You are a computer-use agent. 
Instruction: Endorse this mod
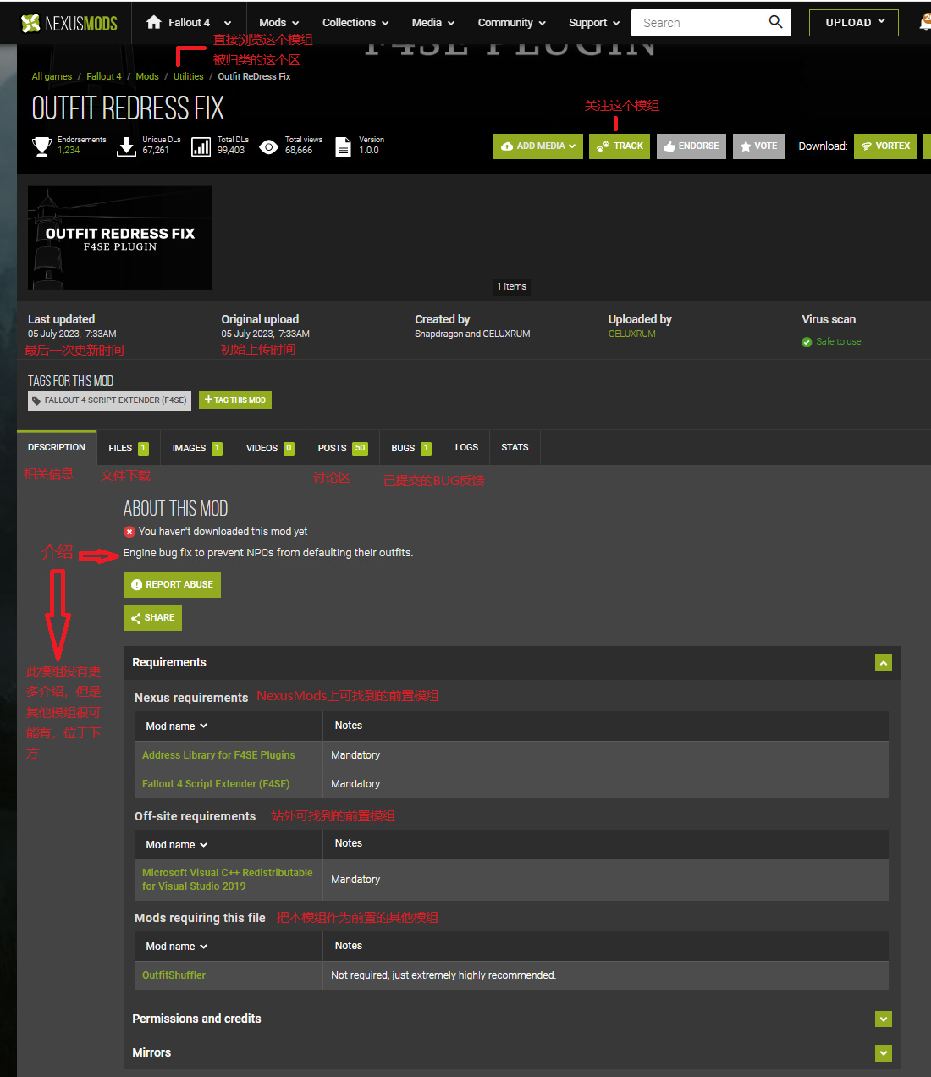point(691,146)
